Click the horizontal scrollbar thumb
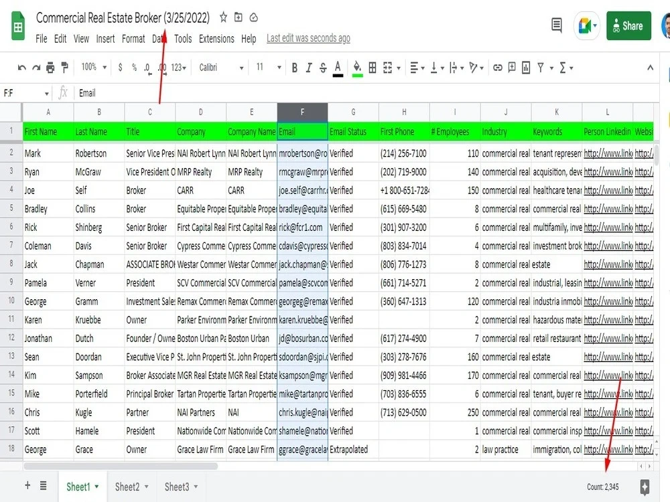The image size is (670, 502). [x=121, y=466]
